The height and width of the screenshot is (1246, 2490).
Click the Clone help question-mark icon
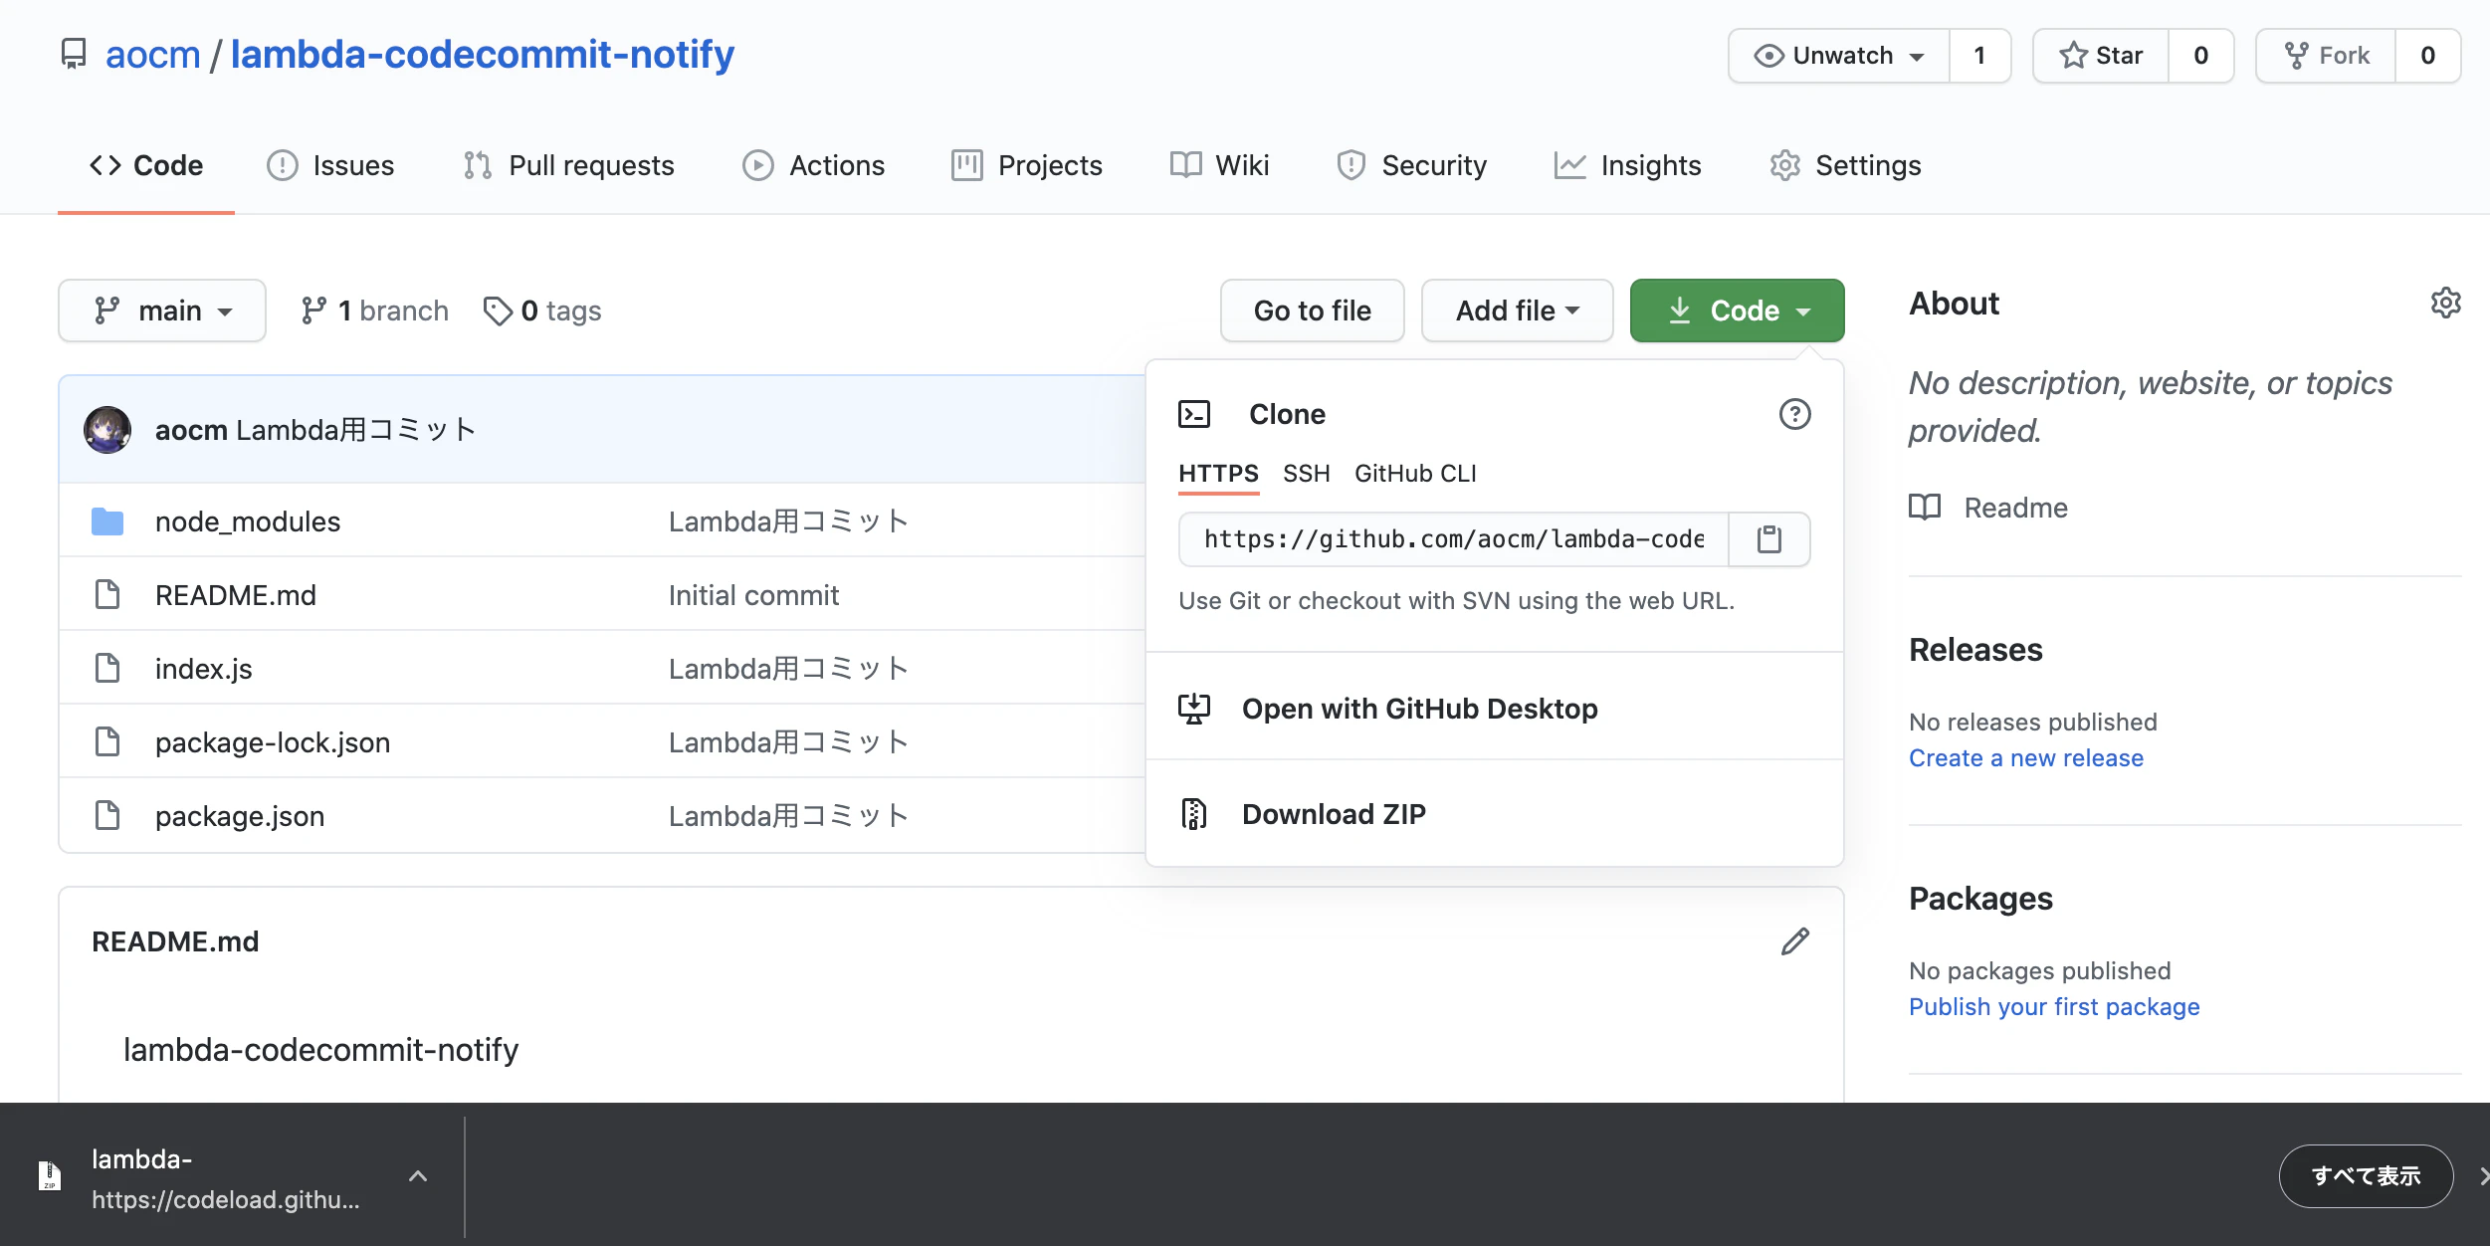(1794, 414)
